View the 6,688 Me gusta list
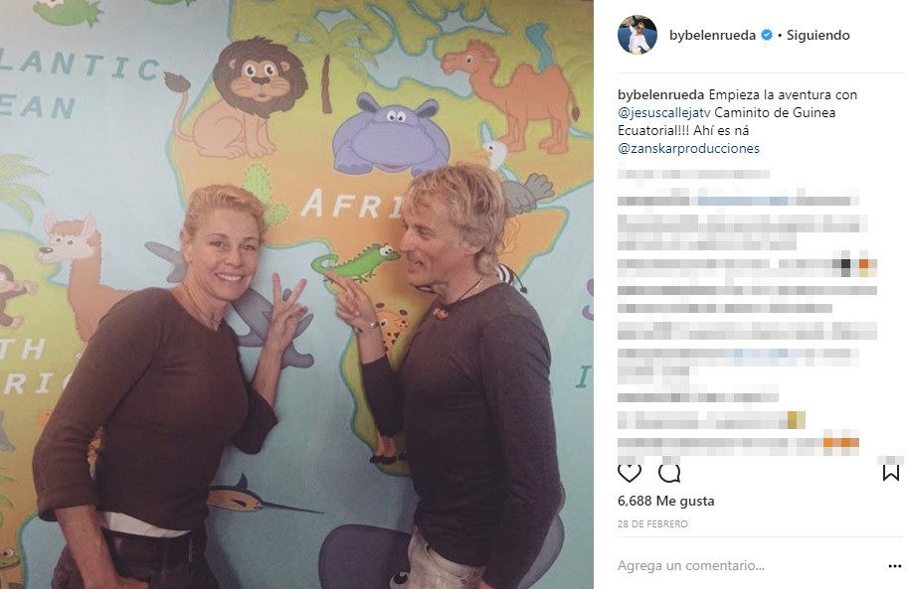Image resolution: width=909 pixels, height=589 pixels. pos(665,501)
